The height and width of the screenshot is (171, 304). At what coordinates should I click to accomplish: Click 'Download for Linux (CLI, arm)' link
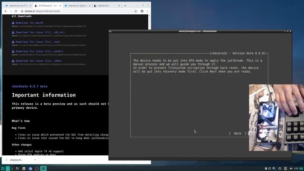click(x=38, y=42)
